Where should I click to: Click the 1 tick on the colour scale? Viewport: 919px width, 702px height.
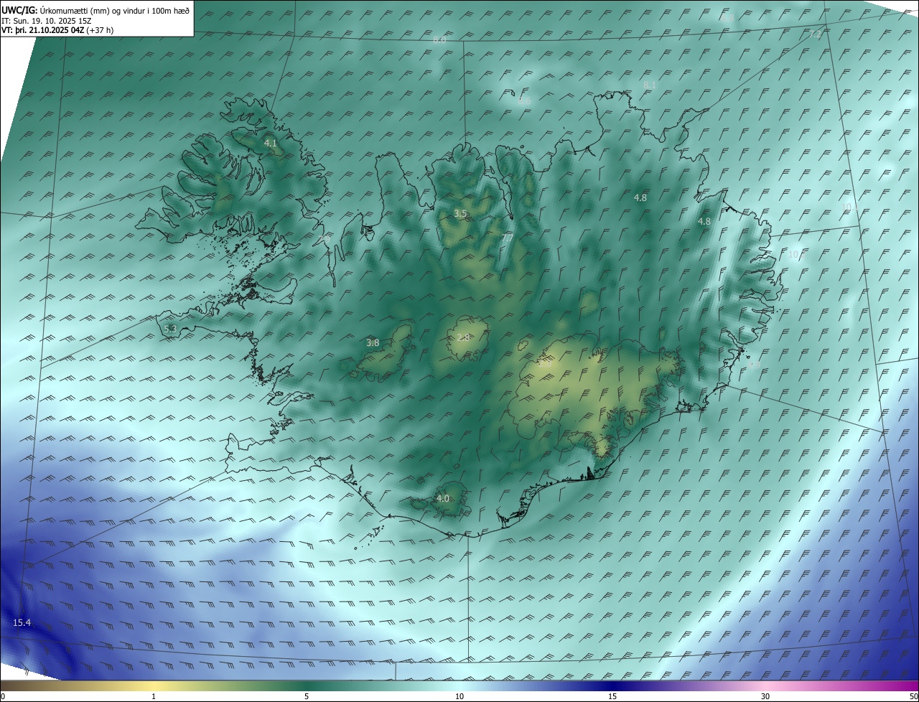pos(154,696)
